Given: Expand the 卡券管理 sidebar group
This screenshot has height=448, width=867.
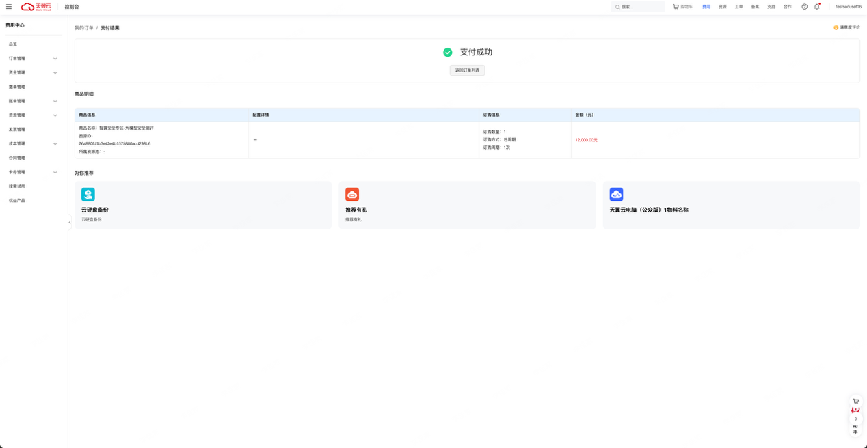Looking at the screenshot, I should (x=32, y=172).
